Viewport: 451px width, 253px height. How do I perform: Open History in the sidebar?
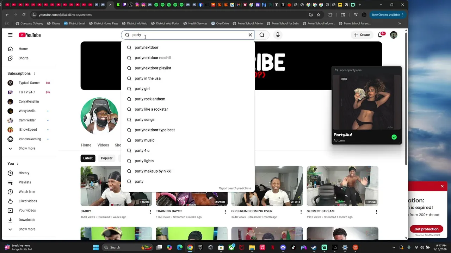point(29,173)
